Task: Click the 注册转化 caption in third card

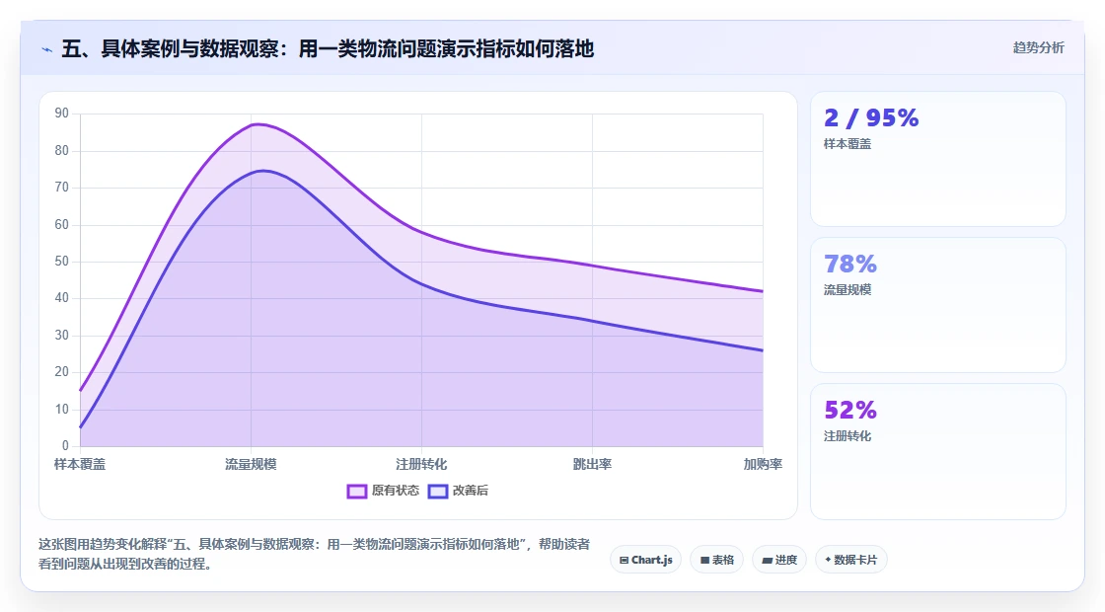Action: tap(847, 436)
